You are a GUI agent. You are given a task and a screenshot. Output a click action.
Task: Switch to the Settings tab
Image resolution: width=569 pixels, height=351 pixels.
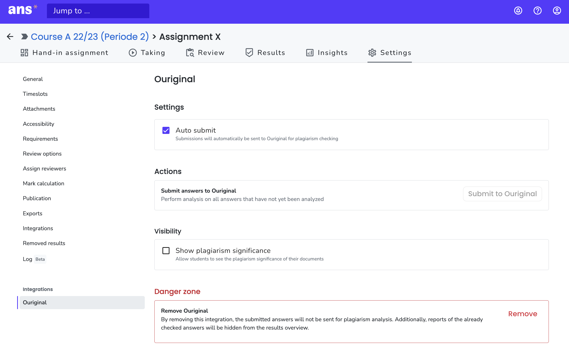click(390, 52)
